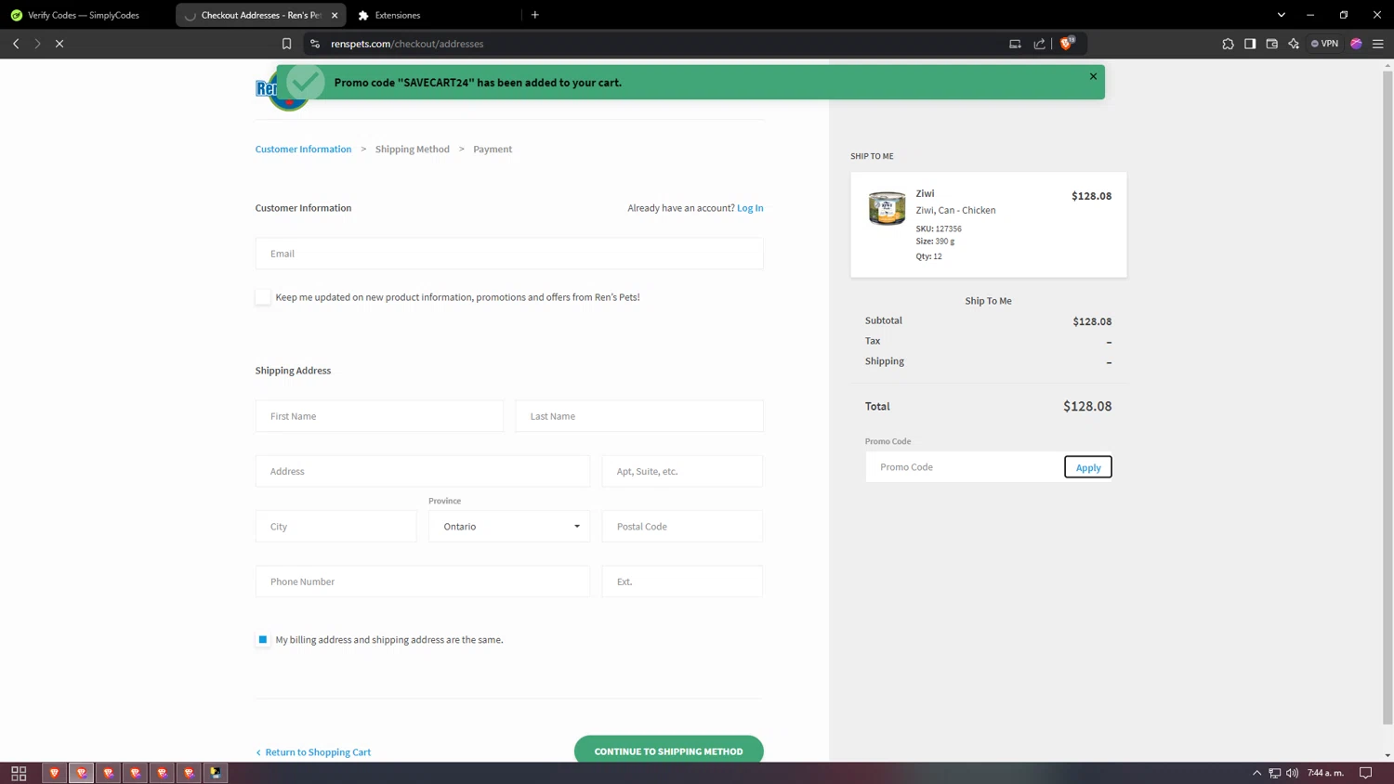Click the browser back arrow
Screen dimensions: 1394x784
click(16, 44)
